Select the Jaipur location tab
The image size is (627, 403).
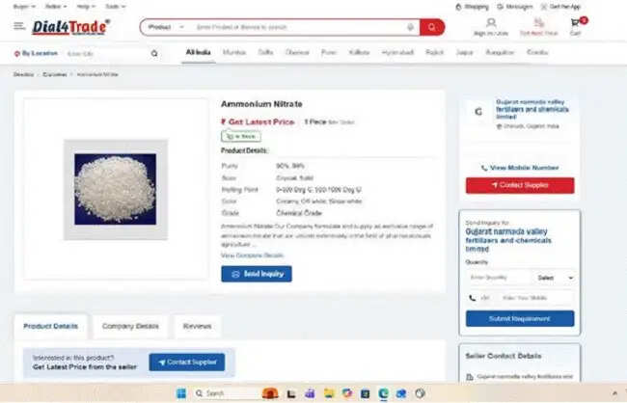465,52
